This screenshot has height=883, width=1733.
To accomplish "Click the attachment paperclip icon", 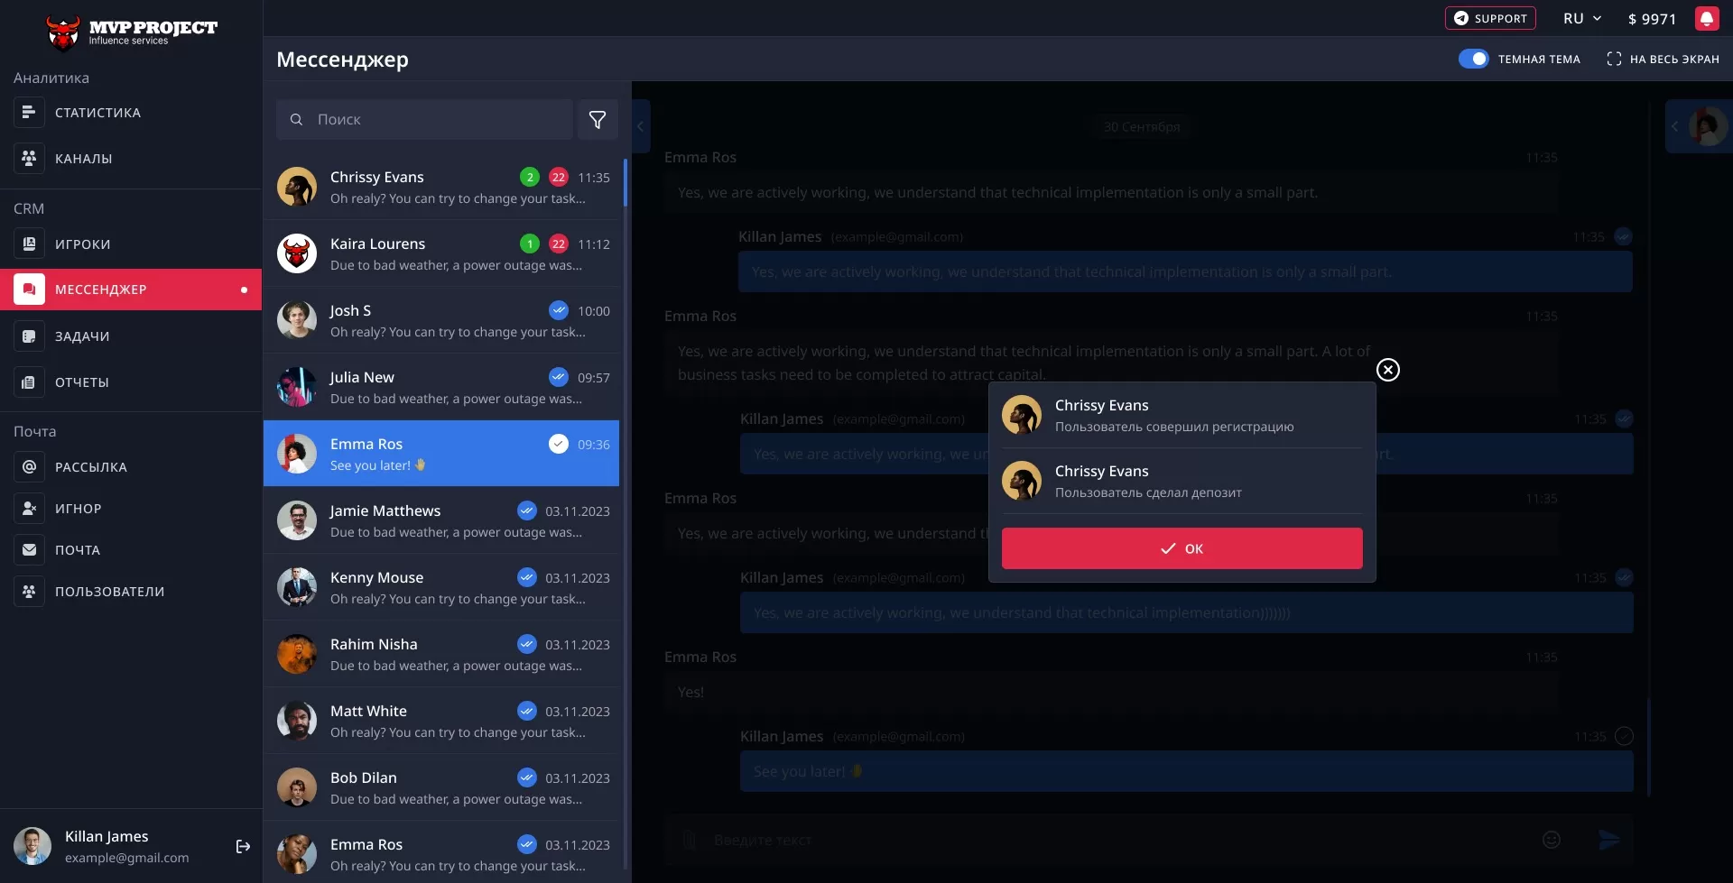I will point(690,839).
